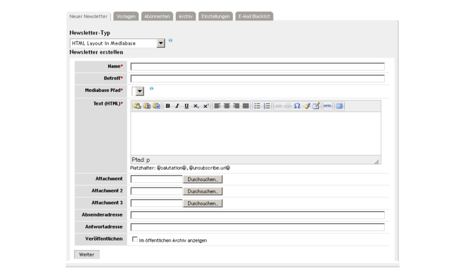Insert bulleted list
466x279 pixels.
[x=257, y=106]
